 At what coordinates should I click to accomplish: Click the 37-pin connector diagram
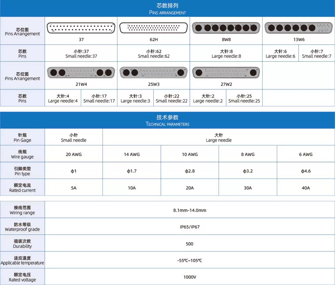click(x=81, y=28)
